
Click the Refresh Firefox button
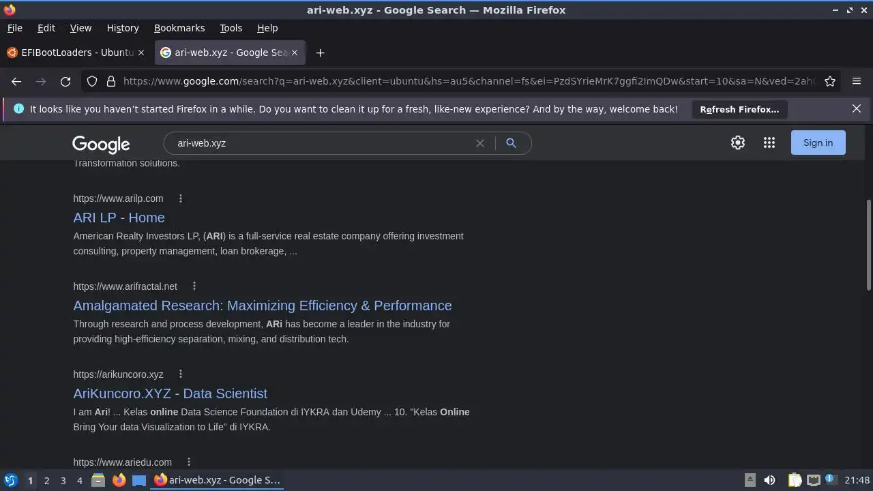pos(739,109)
